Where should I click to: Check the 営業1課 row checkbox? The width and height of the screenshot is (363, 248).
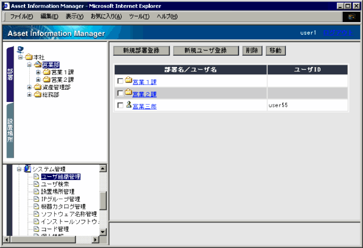(120, 81)
